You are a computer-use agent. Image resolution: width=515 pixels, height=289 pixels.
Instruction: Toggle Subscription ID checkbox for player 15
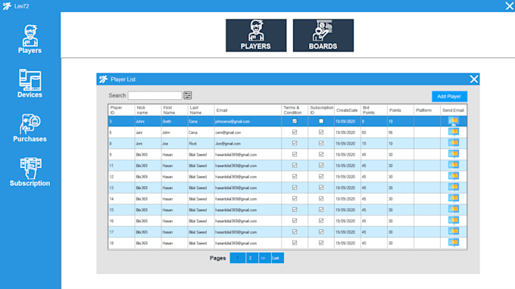(321, 210)
